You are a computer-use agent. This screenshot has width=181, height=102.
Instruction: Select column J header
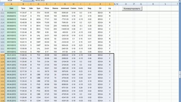90,4
